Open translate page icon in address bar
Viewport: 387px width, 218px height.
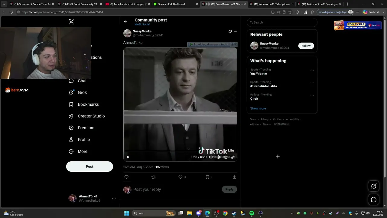coord(278,12)
